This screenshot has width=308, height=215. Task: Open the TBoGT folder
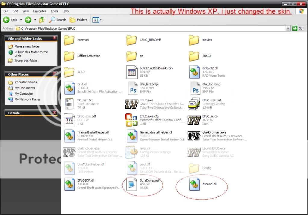[x=194, y=56]
